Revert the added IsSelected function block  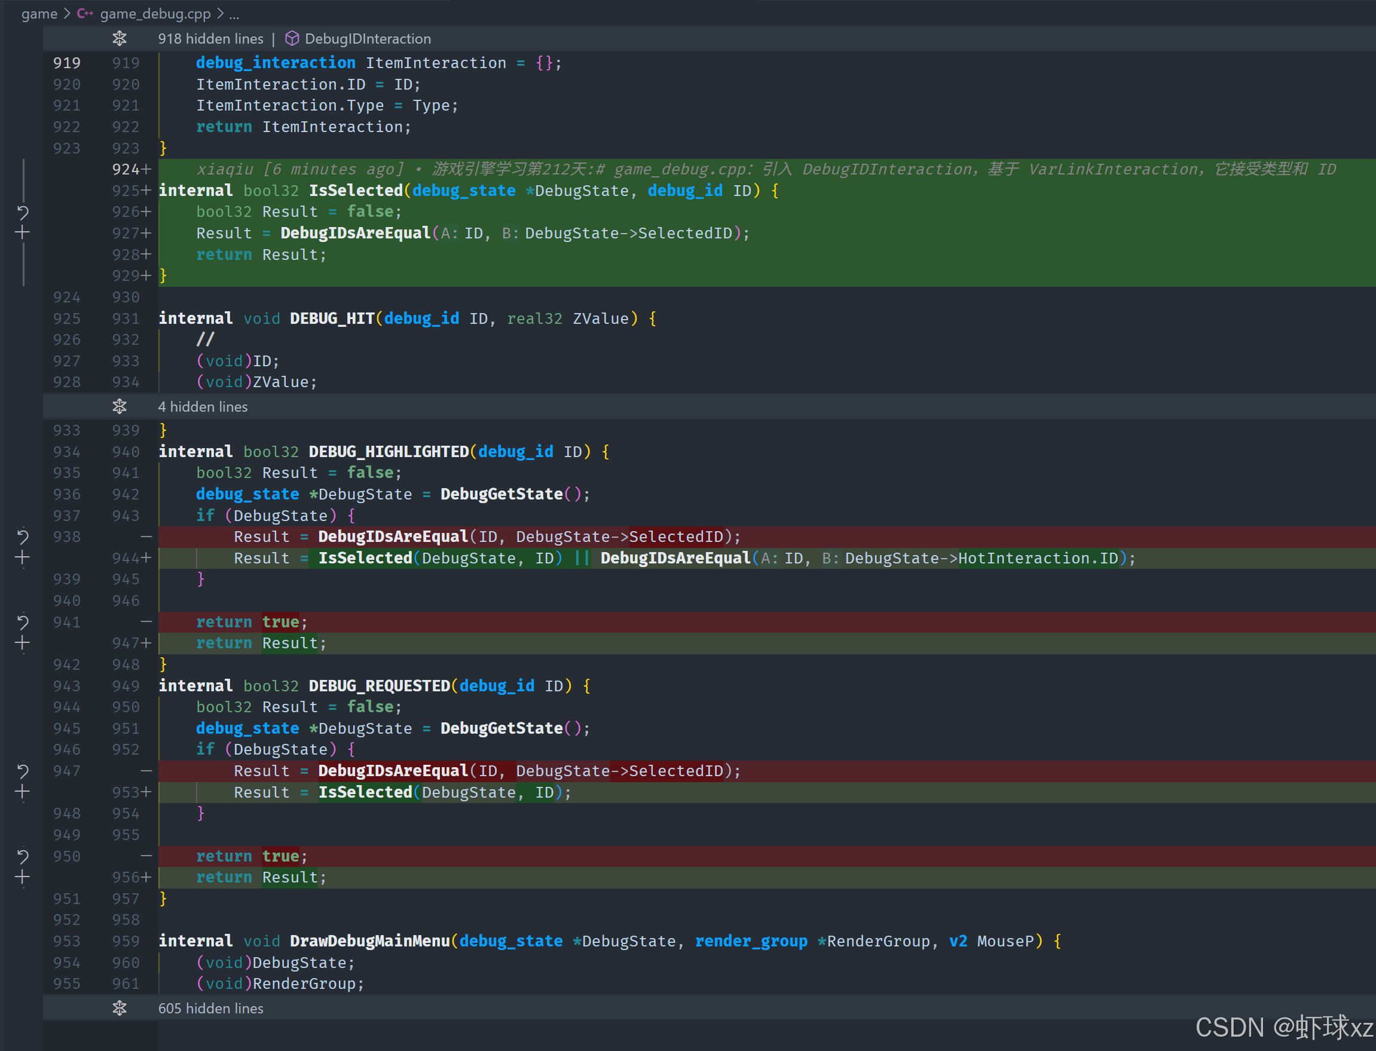(23, 213)
